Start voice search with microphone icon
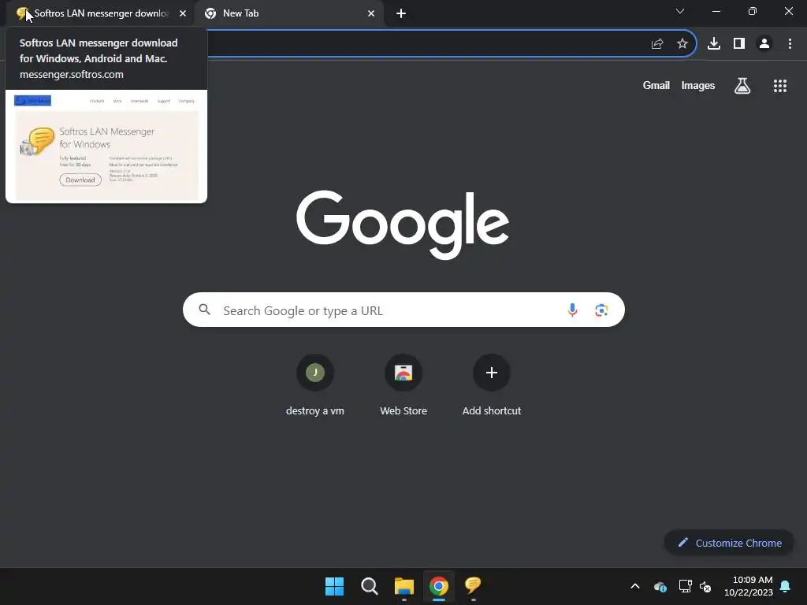The image size is (807, 605). tap(572, 310)
